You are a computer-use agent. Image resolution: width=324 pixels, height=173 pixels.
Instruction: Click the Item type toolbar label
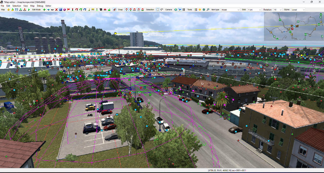215,10
